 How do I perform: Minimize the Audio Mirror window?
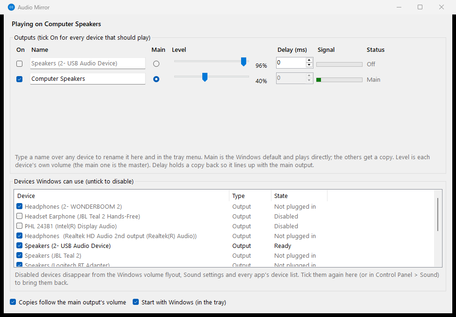pos(399,7)
